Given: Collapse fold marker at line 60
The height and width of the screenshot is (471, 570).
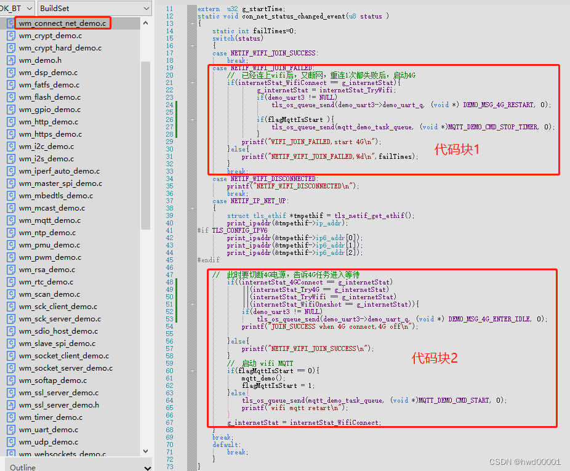Looking at the screenshot, I should pos(192,371).
